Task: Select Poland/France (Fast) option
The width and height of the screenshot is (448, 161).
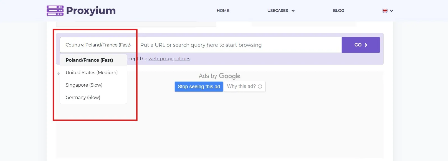Action: pyautogui.click(x=93, y=60)
